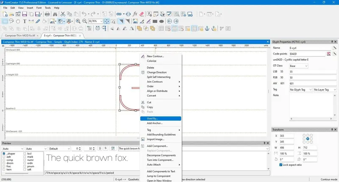This screenshot has width=339, height=182.
Task: Click the red character picker icon beside Code-points
Action: pos(329,54)
